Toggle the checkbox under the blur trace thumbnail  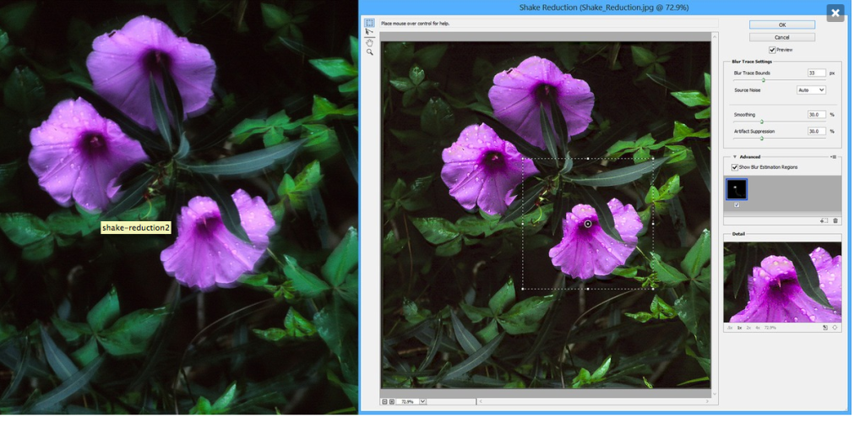pyautogui.click(x=737, y=204)
